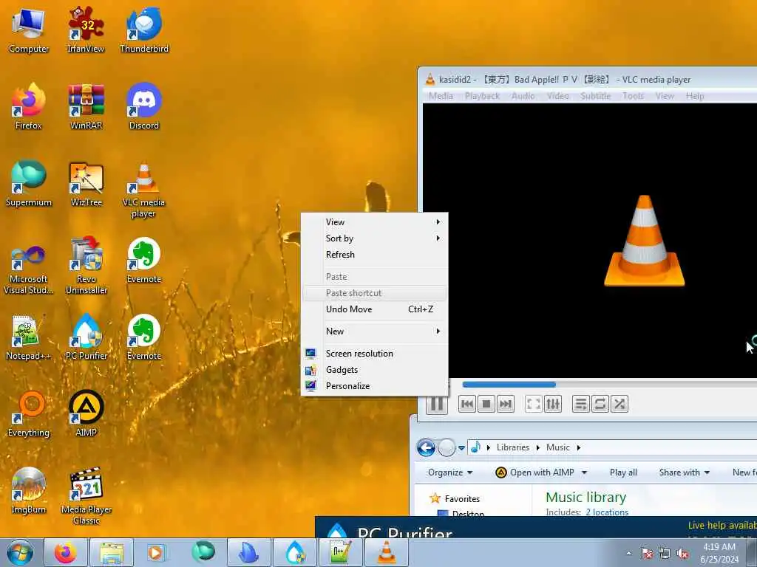Click the VLC seek progress bar
This screenshot has height=567, width=757.
pyautogui.click(x=609, y=384)
